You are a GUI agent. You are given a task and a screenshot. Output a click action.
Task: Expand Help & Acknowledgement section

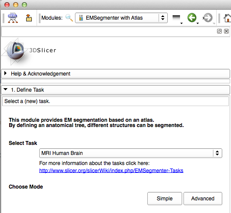[115, 74]
